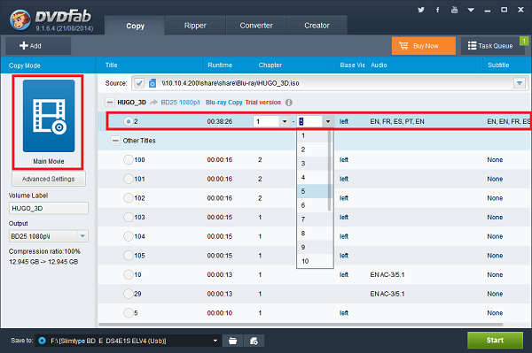Open the Source path dropdown arrow
Image resolution: width=532 pixels, height=353 pixels.
[519, 83]
